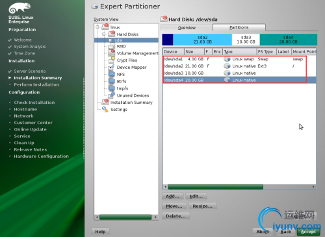
Task: Click the type icon in /dev/sda2 row
Action: (x=227, y=66)
